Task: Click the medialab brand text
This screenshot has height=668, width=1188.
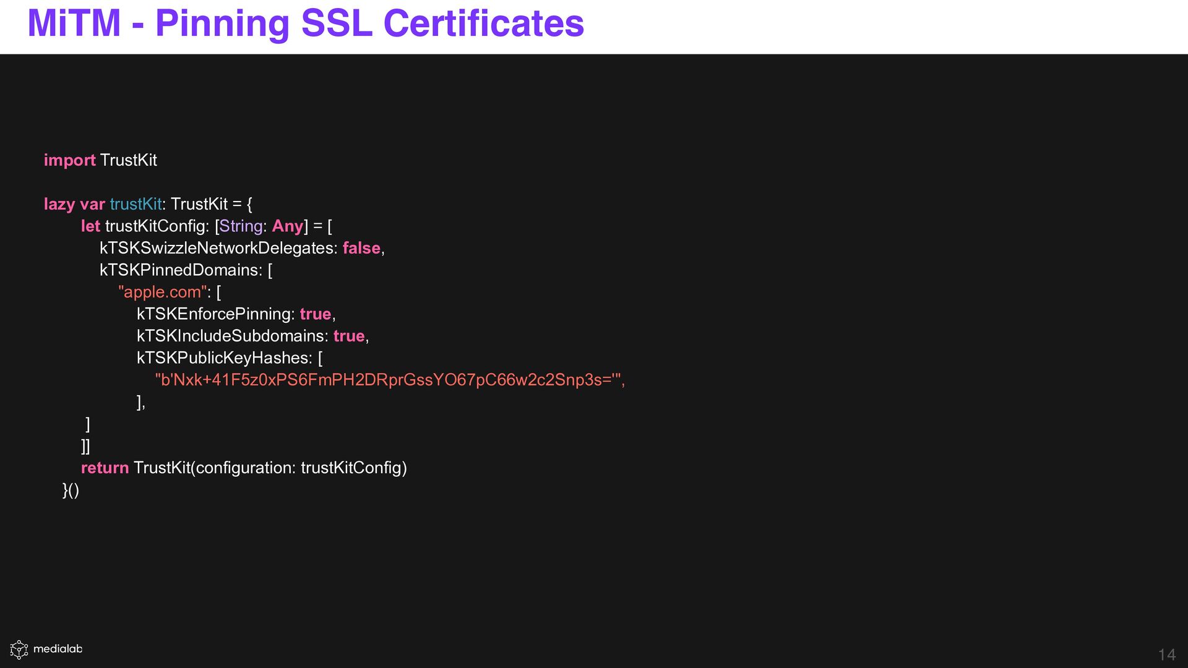Action: [58, 649]
